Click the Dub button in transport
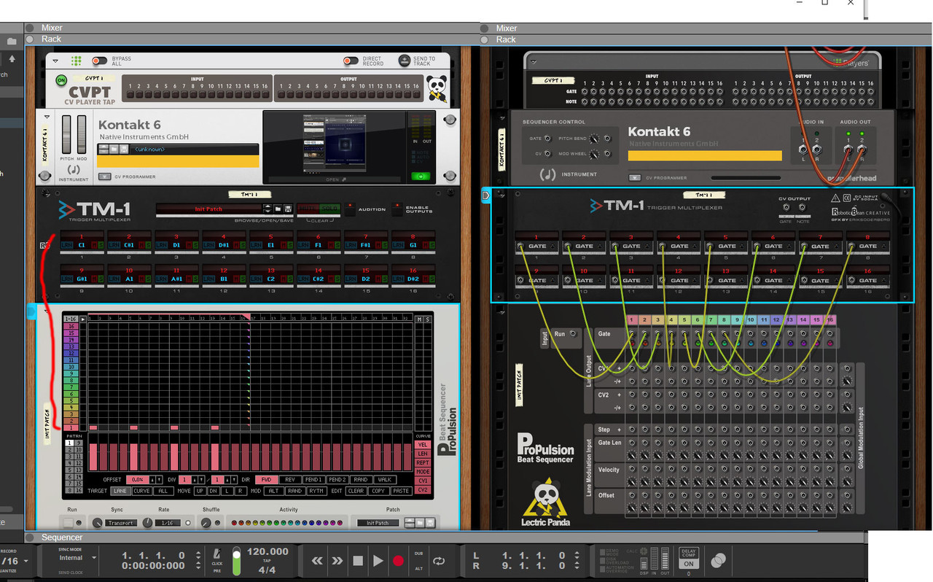Image resolution: width=933 pixels, height=582 pixels. coord(418,554)
